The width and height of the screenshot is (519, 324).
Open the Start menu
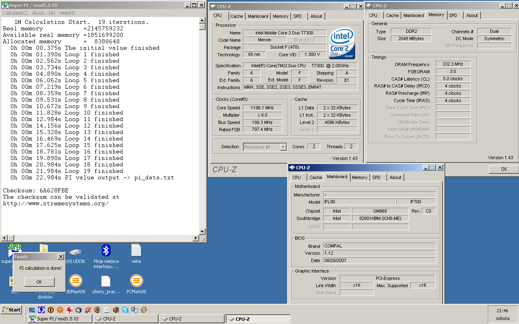tap(11, 310)
